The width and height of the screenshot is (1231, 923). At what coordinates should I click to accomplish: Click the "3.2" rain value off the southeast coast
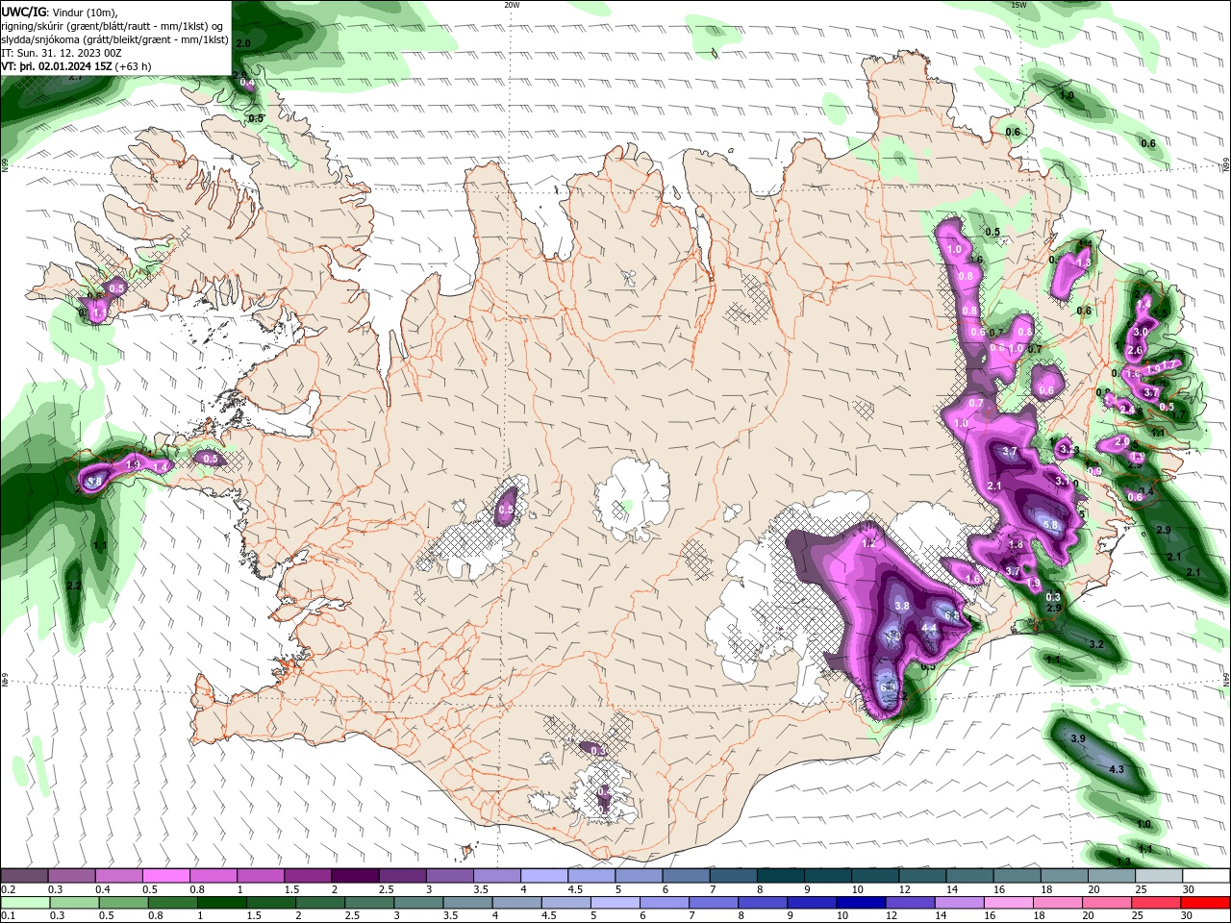1096,644
